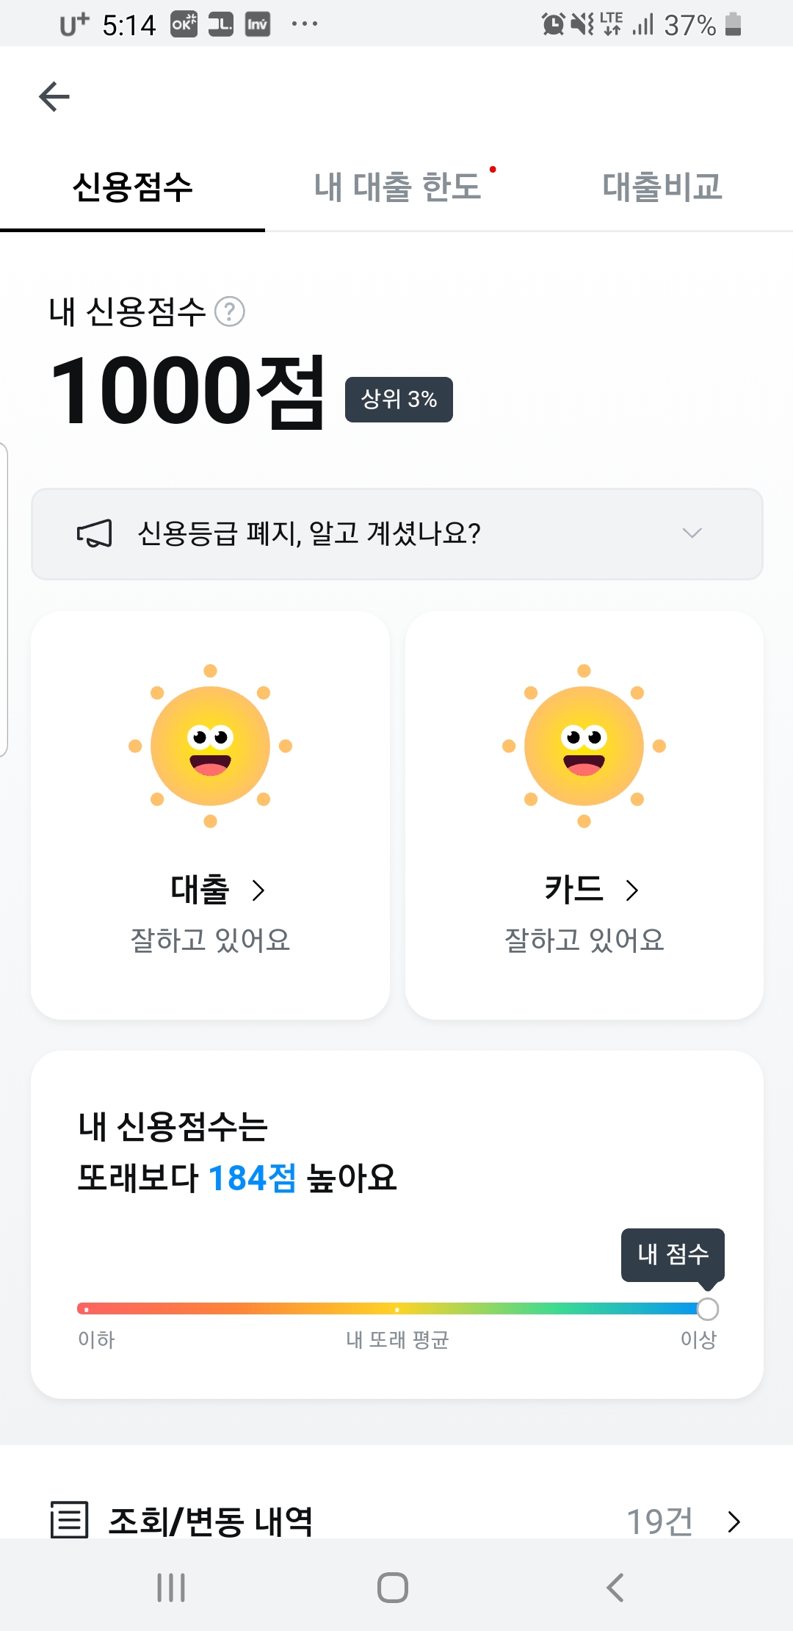Tap the 내 점수 tooltip label

(673, 1254)
